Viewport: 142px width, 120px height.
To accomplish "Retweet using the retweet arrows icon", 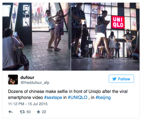I will [22, 112].
